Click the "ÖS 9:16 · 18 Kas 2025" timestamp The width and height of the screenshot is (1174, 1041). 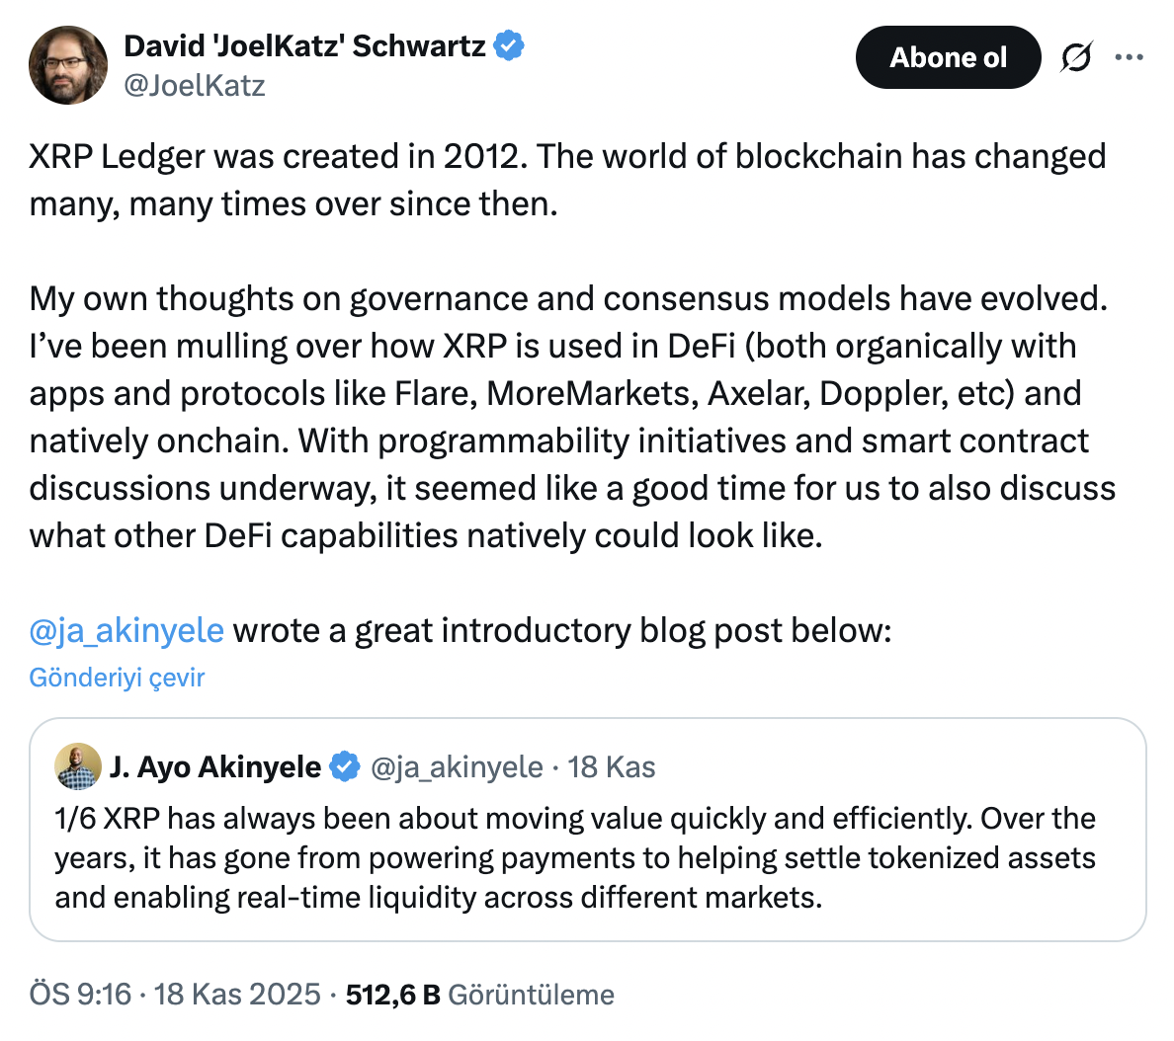(x=175, y=994)
